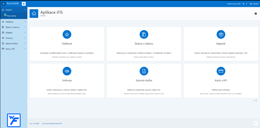Open the Oblíbené card title
Image resolution: width=260 pixels, height=128 pixels.
pyautogui.click(x=67, y=44)
